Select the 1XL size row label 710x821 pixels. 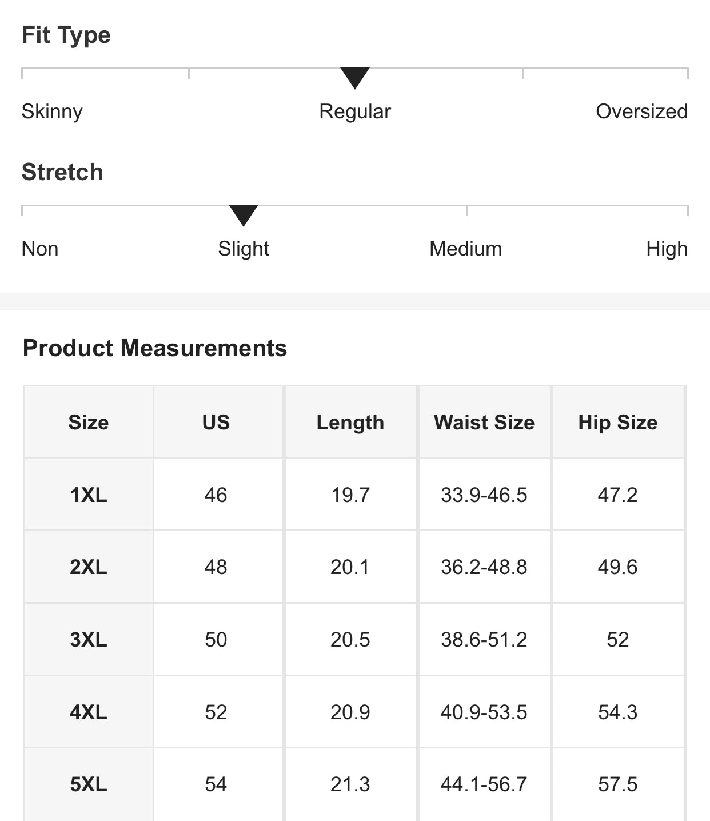[89, 495]
